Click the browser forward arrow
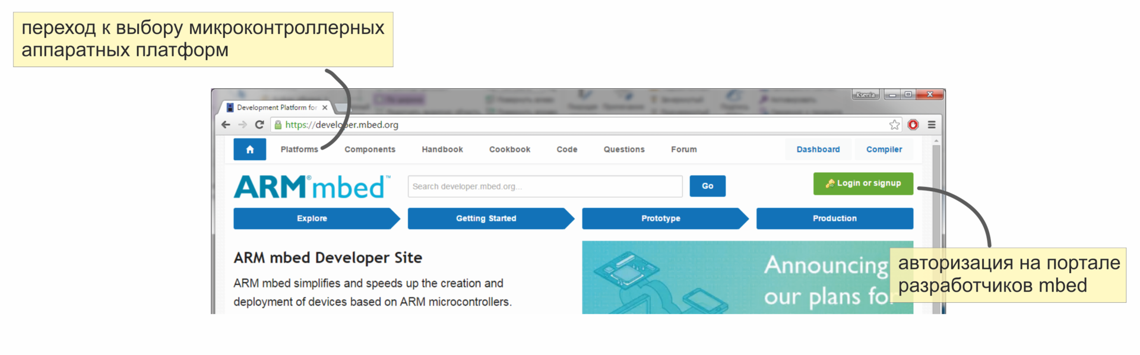Screen dimensions: 1140x355 pyautogui.click(x=242, y=125)
